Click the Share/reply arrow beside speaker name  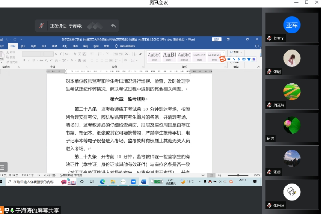[113, 26]
